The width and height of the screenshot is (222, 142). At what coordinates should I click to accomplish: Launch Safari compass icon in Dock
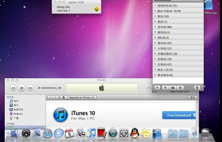(48, 134)
